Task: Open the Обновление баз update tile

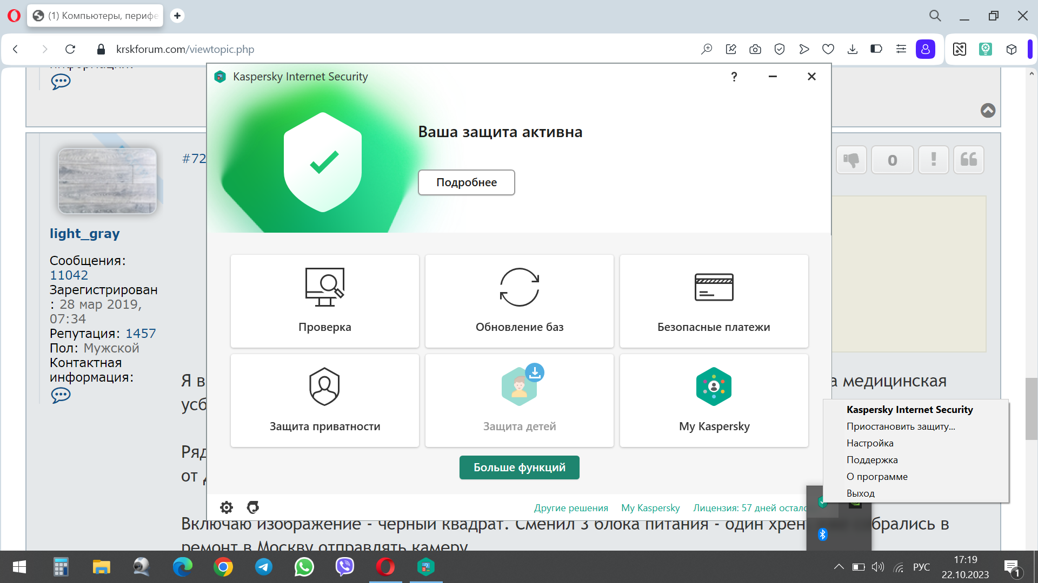Action: click(519, 301)
